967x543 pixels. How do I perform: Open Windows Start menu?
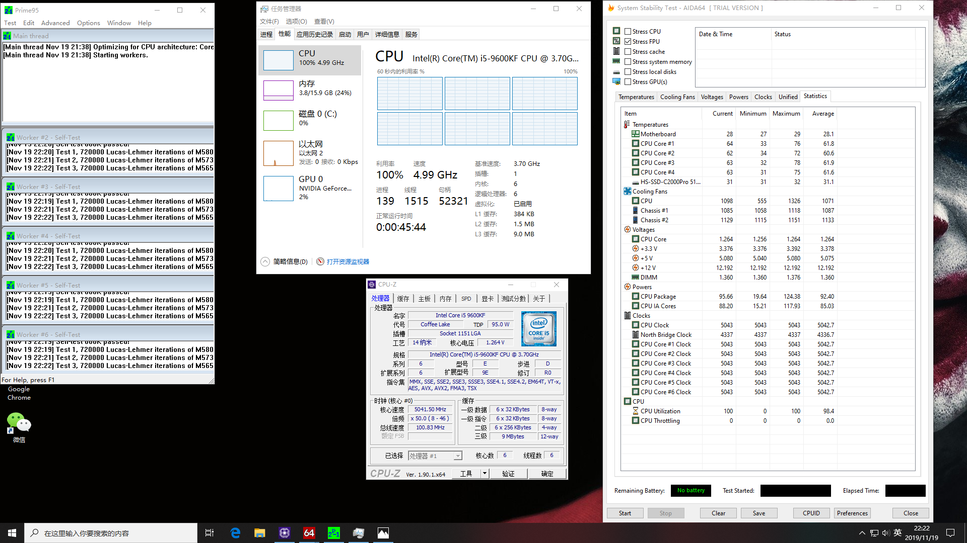tap(12, 533)
